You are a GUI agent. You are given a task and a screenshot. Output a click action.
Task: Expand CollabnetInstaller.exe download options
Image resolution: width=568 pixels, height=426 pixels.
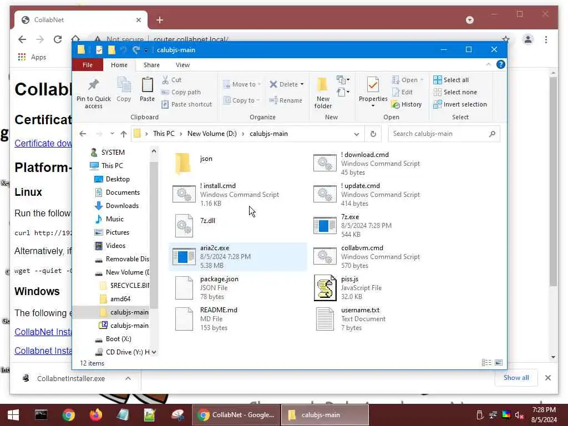tap(128, 378)
